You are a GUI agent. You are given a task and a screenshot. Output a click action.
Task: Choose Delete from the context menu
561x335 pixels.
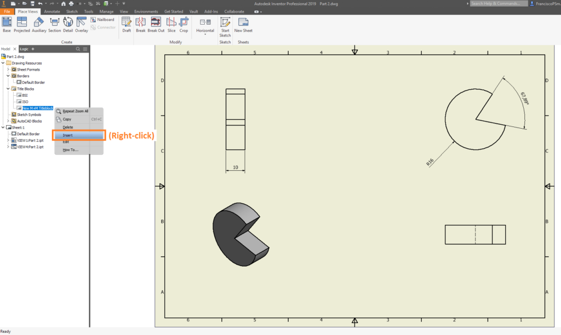coord(79,127)
